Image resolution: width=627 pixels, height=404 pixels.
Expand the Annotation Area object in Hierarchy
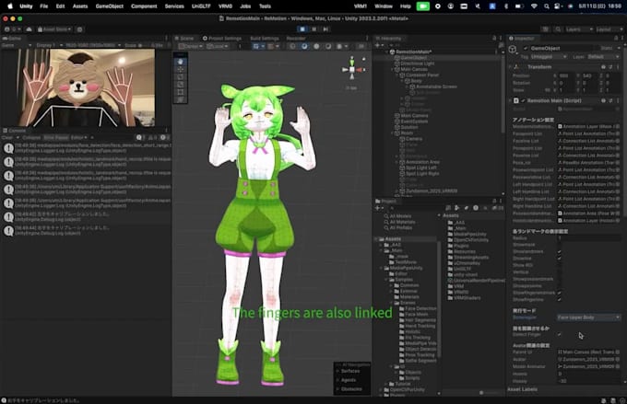pos(396,162)
